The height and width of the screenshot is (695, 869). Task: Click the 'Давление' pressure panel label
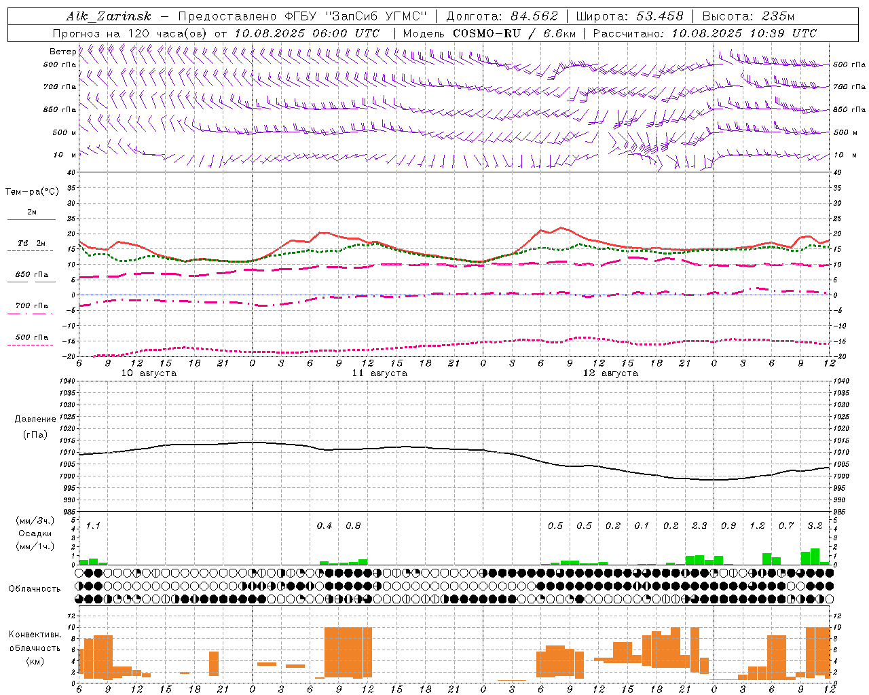[x=35, y=419]
